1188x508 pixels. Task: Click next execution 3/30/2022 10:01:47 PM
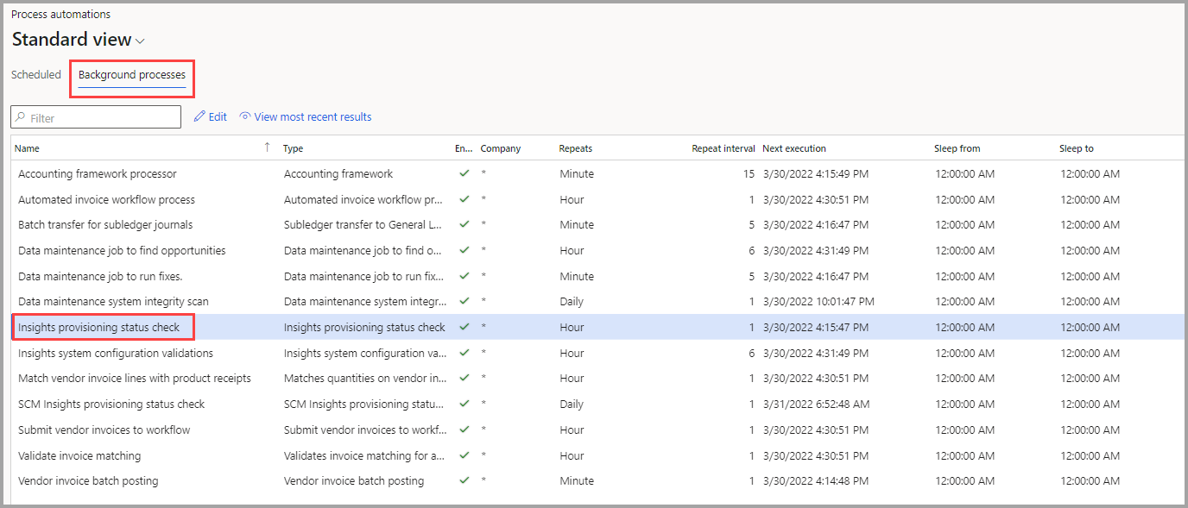click(x=818, y=301)
